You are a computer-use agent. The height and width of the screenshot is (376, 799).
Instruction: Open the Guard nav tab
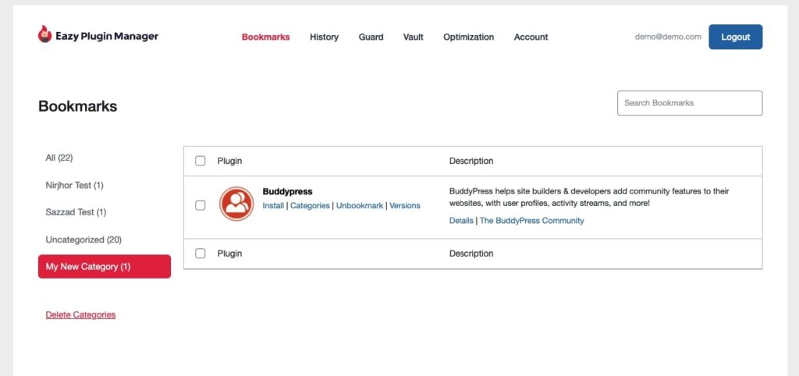click(371, 37)
